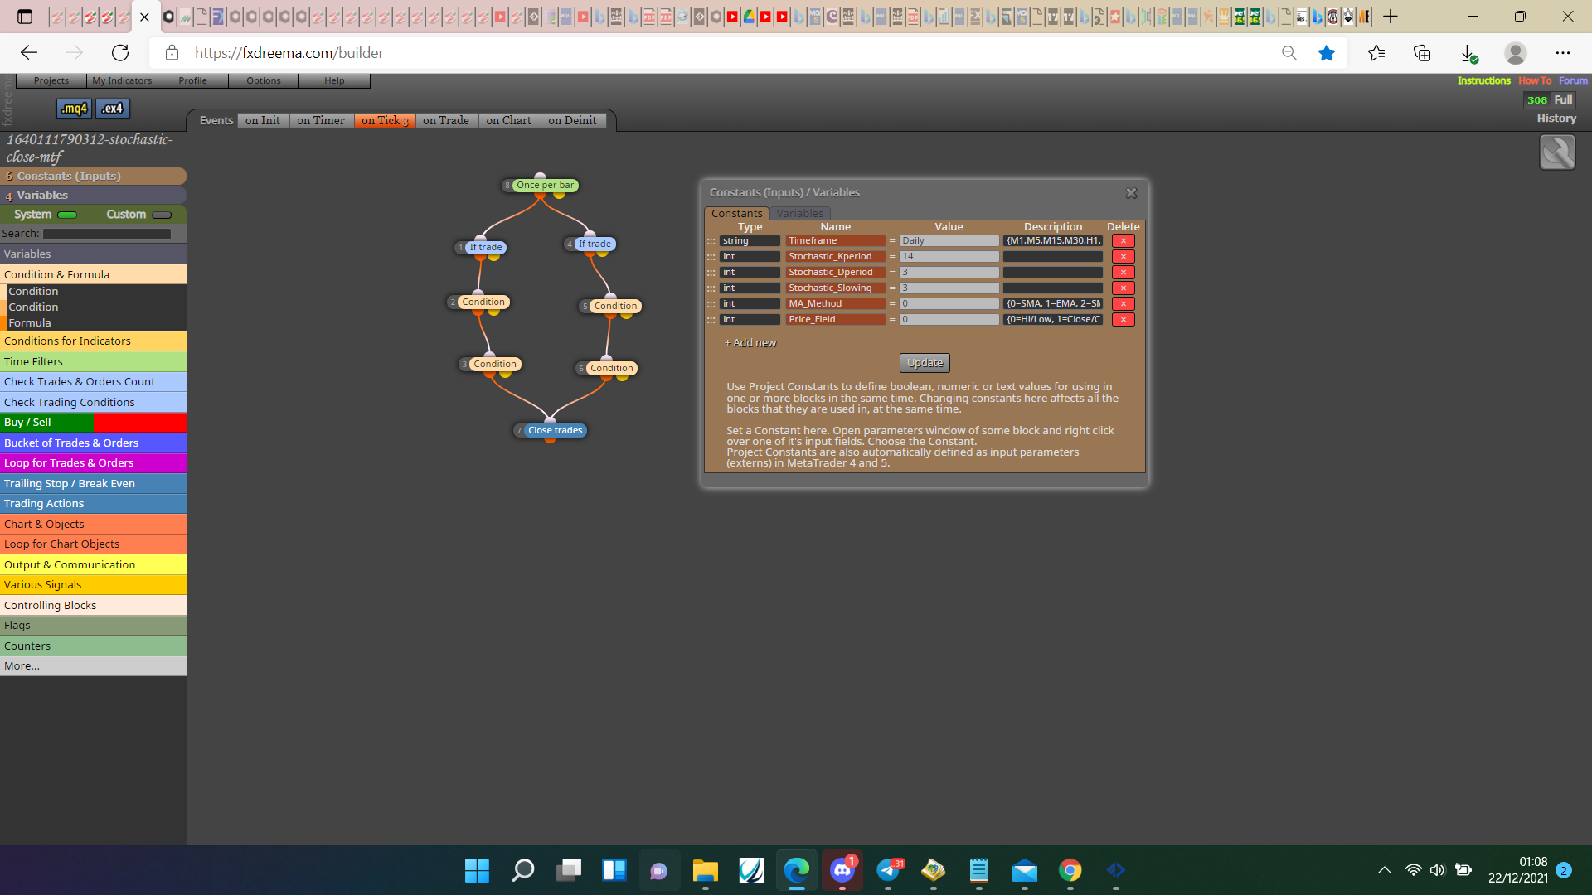This screenshot has height=895, width=1592.
Task: Remove the Stochastic_Dperiod constant with its red X
Action: click(x=1123, y=273)
